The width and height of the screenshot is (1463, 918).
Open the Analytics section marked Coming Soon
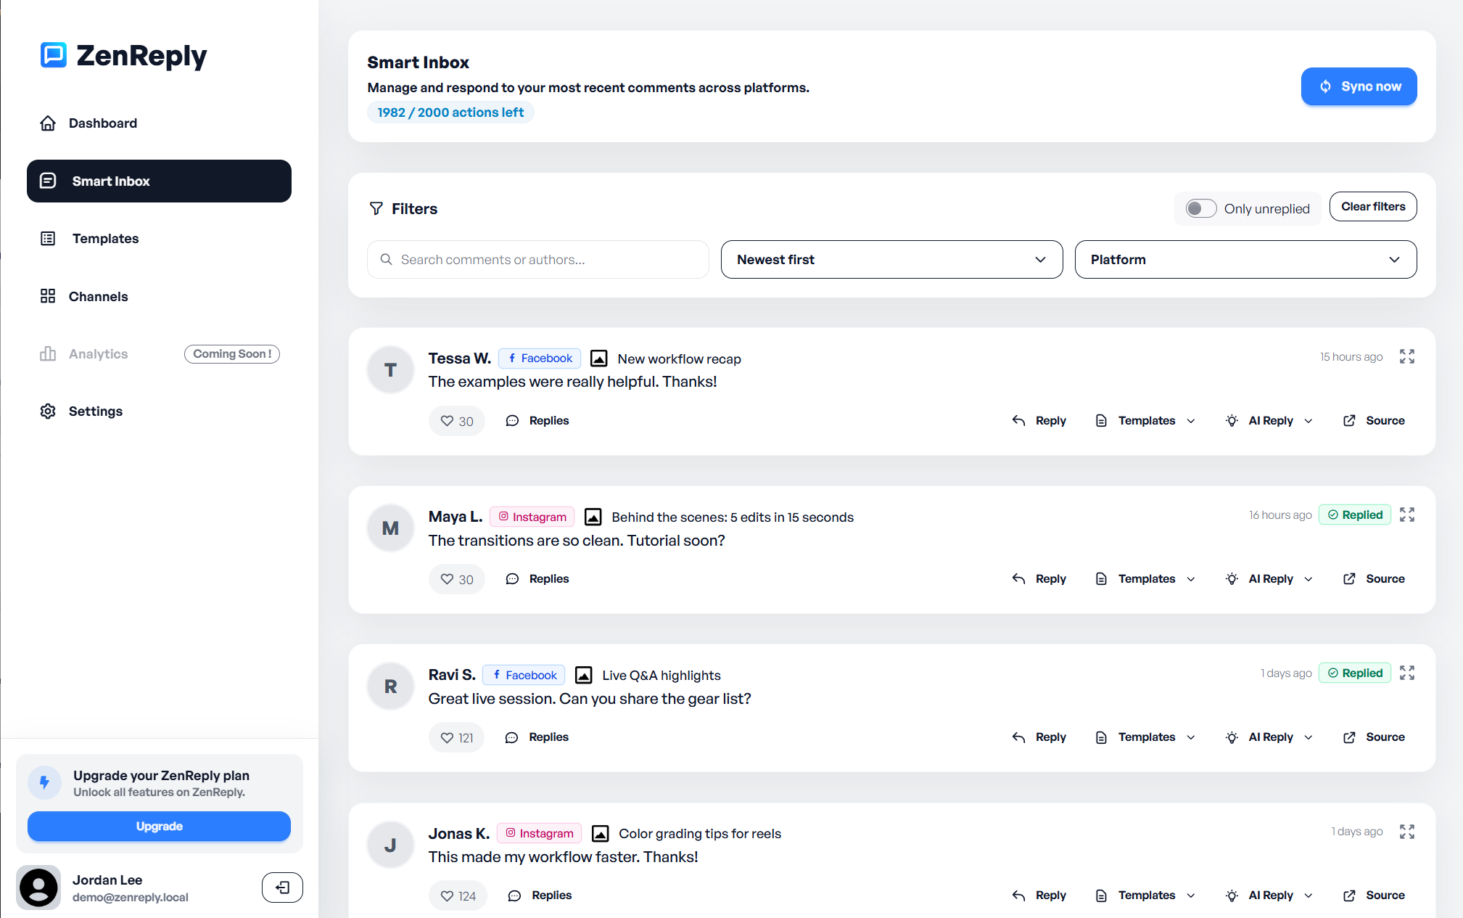[98, 353]
